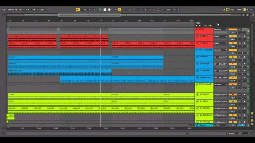
Task: Click the MIDI Arrangement Overdub plus icon
Action: tap(116, 10)
